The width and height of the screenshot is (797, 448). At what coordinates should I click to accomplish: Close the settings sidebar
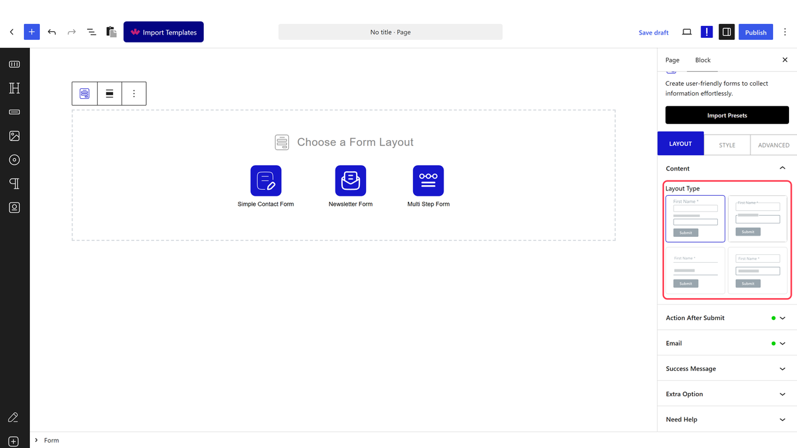coord(785,60)
